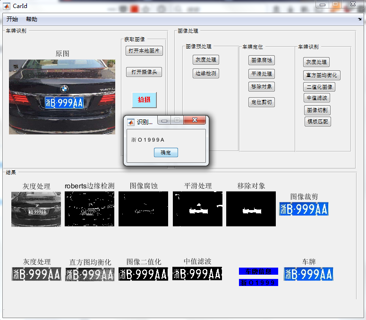
Task: Click the final 车牌 plate image
Action: pos(308,274)
